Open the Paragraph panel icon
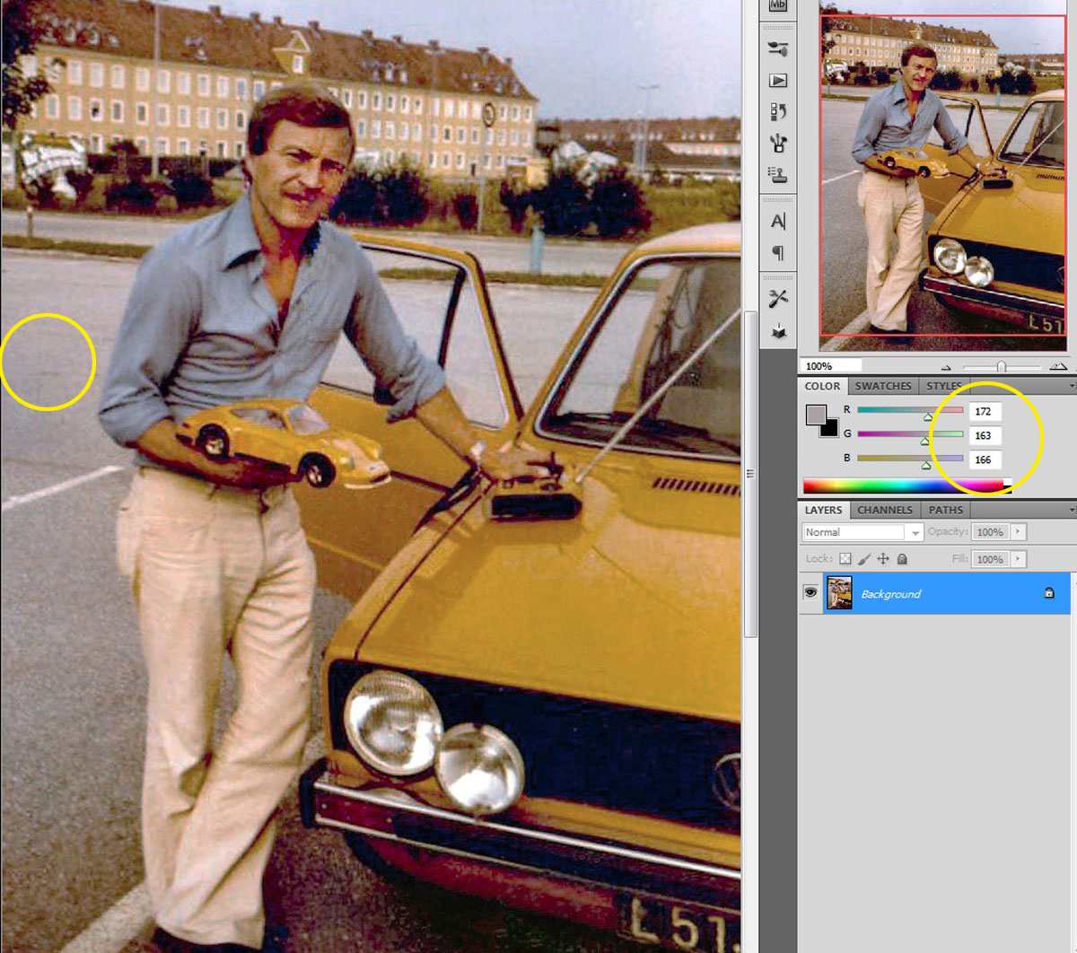This screenshot has height=953, width=1077. (778, 253)
